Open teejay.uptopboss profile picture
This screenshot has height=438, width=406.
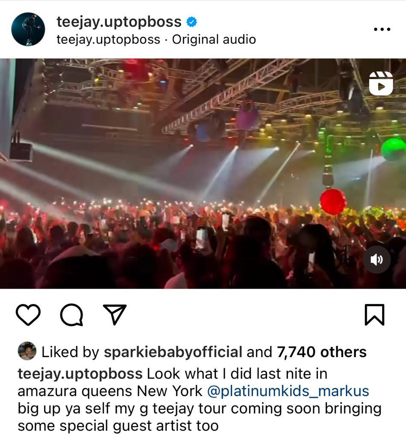coord(28,29)
